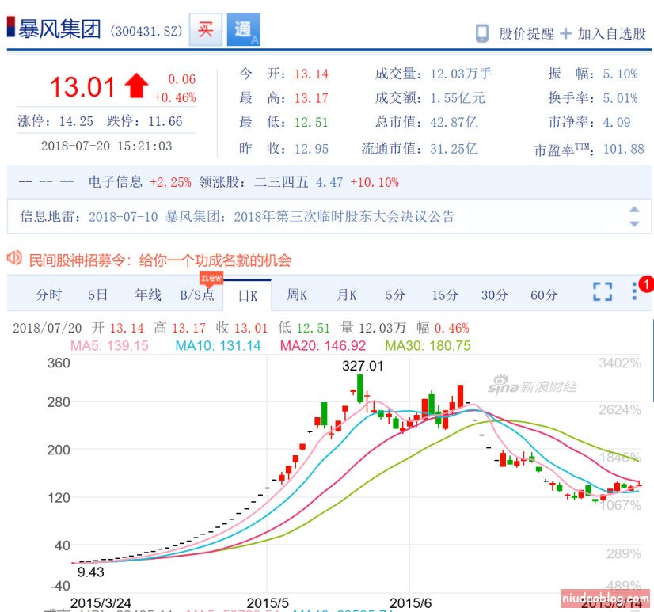Click the current price 13.01
This screenshot has width=654, height=612.
(82, 87)
